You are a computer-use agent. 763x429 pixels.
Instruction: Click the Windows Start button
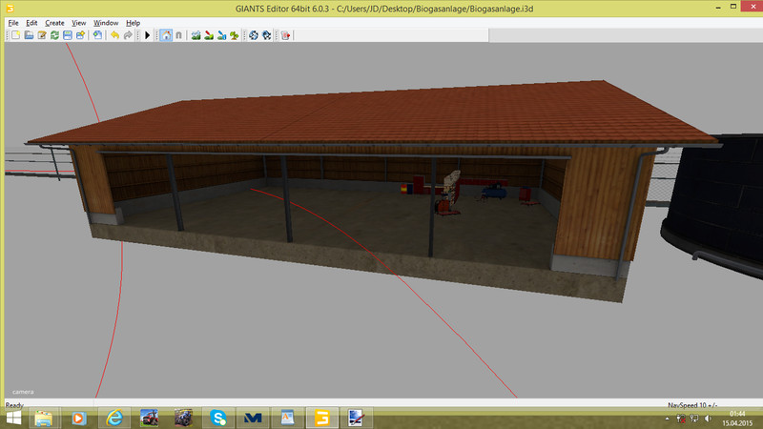[13, 418]
